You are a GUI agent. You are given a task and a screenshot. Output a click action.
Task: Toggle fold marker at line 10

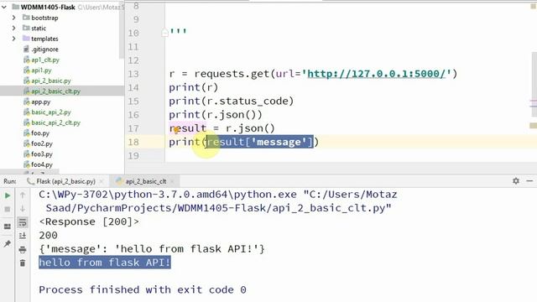point(164,33)
